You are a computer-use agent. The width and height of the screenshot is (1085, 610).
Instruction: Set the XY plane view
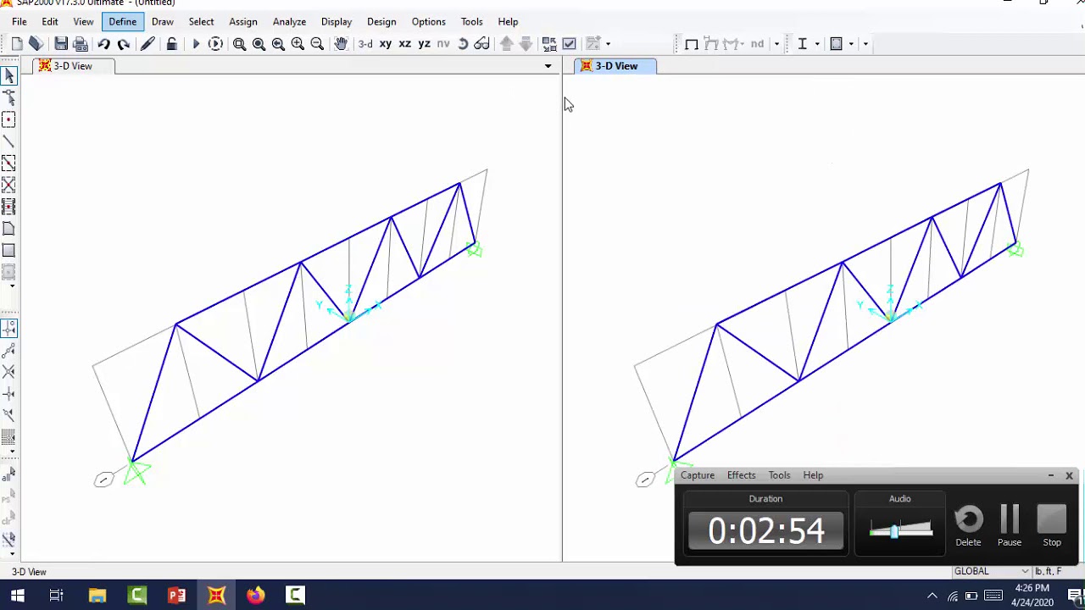386,44
